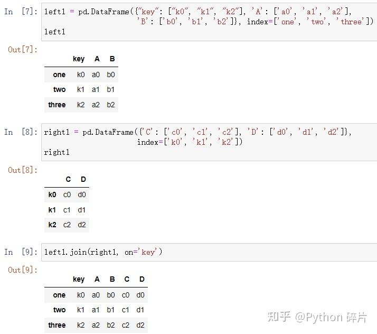This screenshot has height=334, width=377.
Task: Click the C column header in Out[8] table
Action: coord(68,180)
